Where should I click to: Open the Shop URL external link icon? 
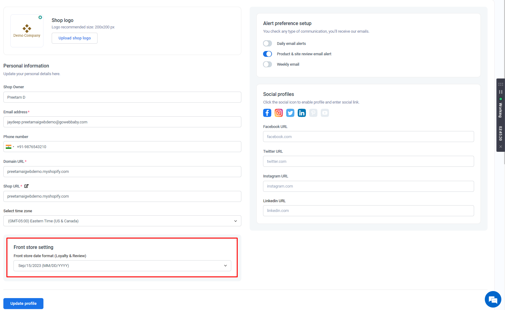tap(26, 186)
